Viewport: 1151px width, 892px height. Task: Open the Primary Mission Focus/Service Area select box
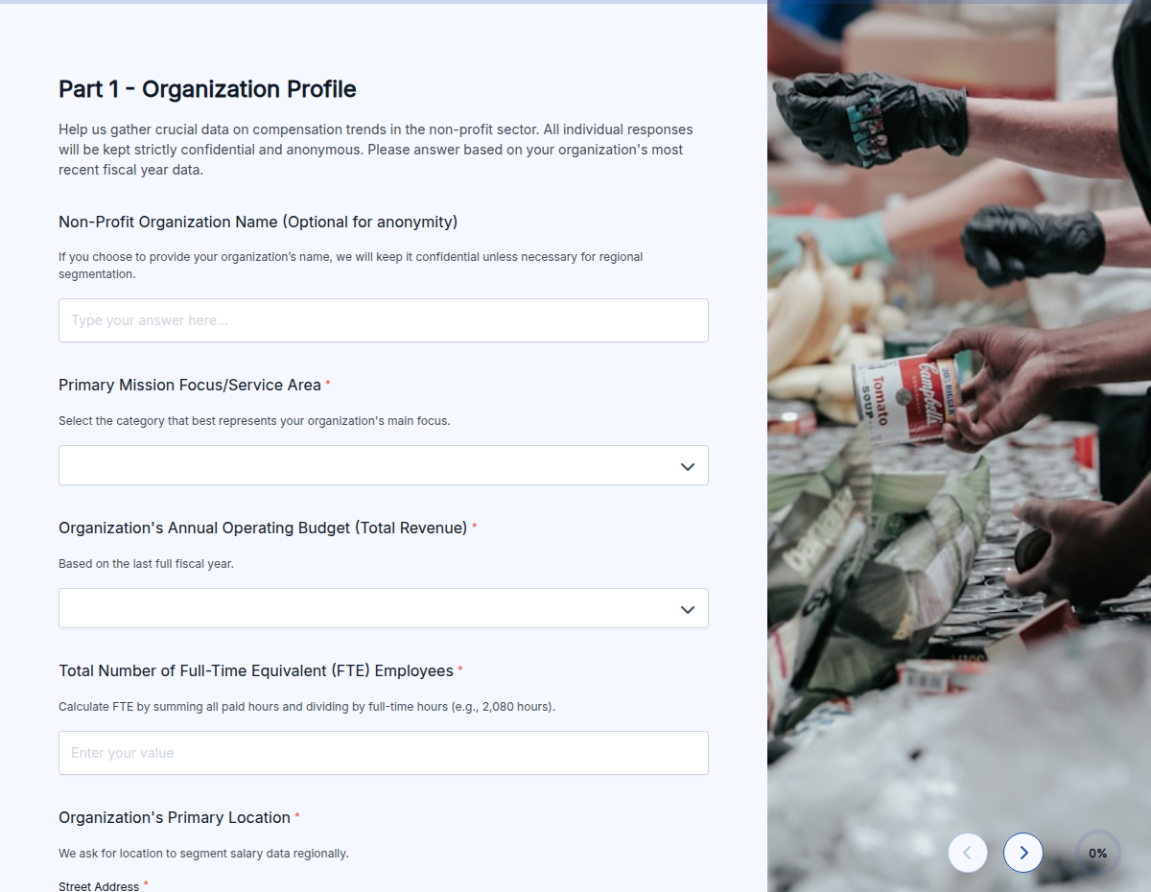[384, 465]
